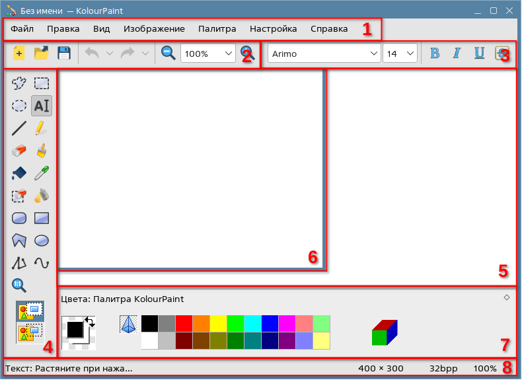Open the Изображение menu
The height and width of the screenshot is (382, 522).
click(x=154, y=29)
